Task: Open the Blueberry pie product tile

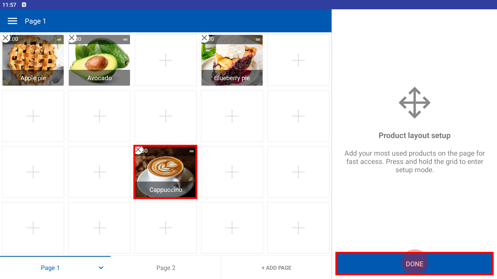Action: pos(232,60)
